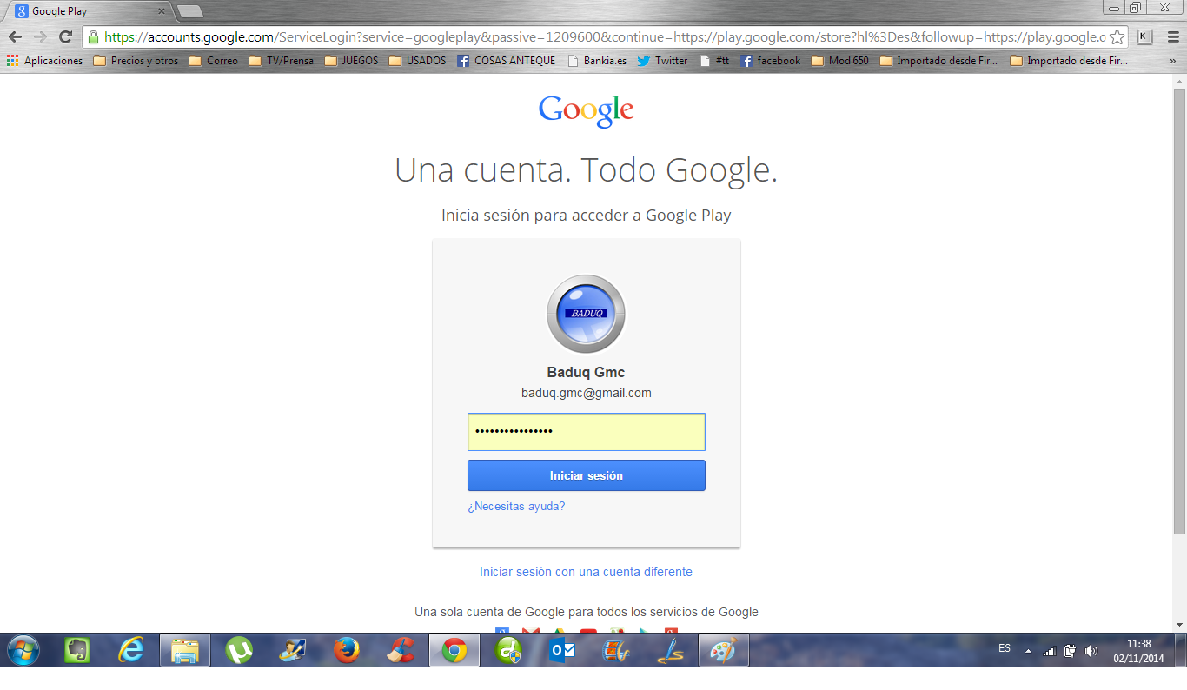Open Outlook from the taskbar
1187x690 pixels.
click(562, 650)
